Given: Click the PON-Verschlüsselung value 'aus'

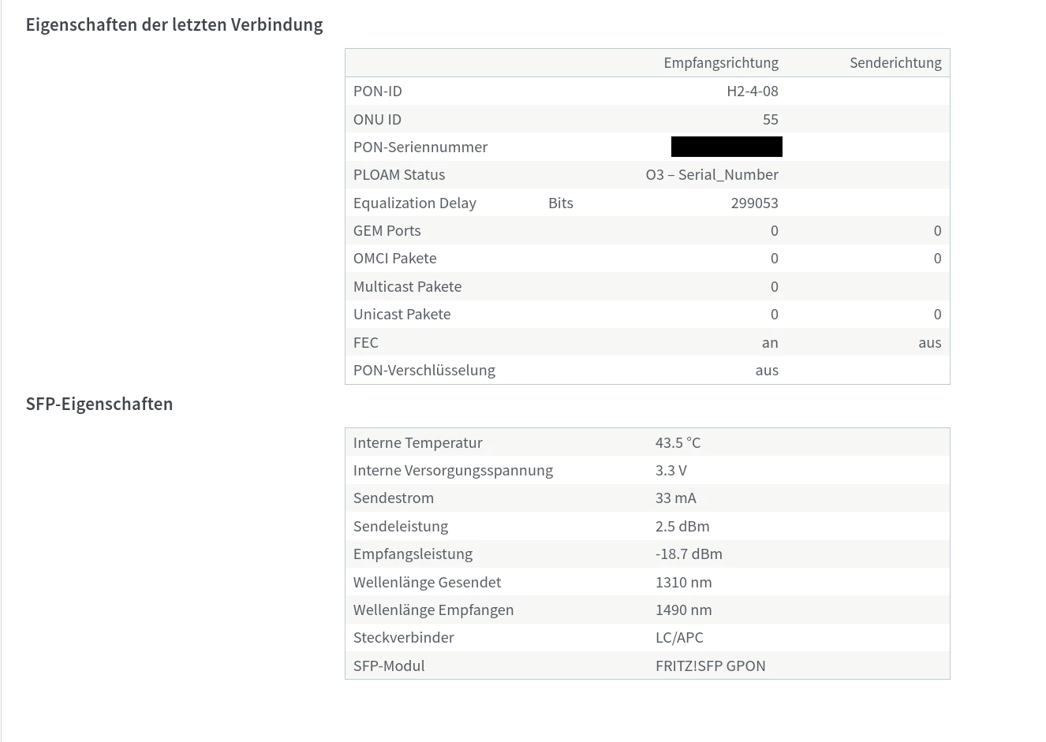Looking at the screenshot, I should click(766, 371).
